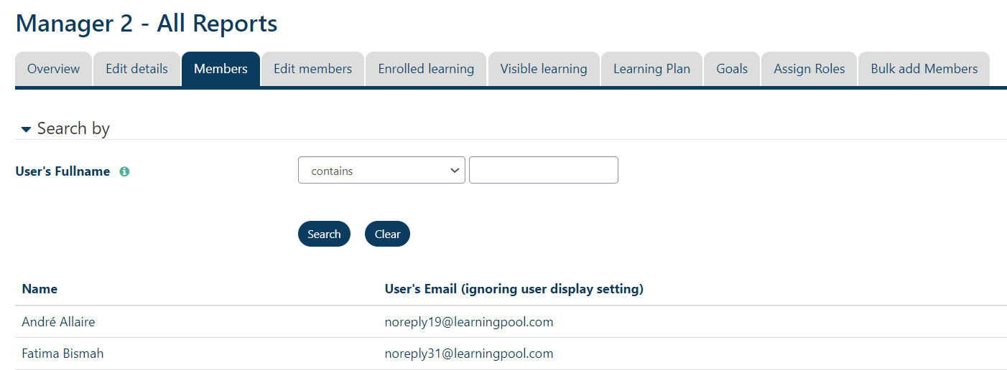Open André Allaire's profile
The width and height of the screenshot is (1007, 370).
coord(58,322)
